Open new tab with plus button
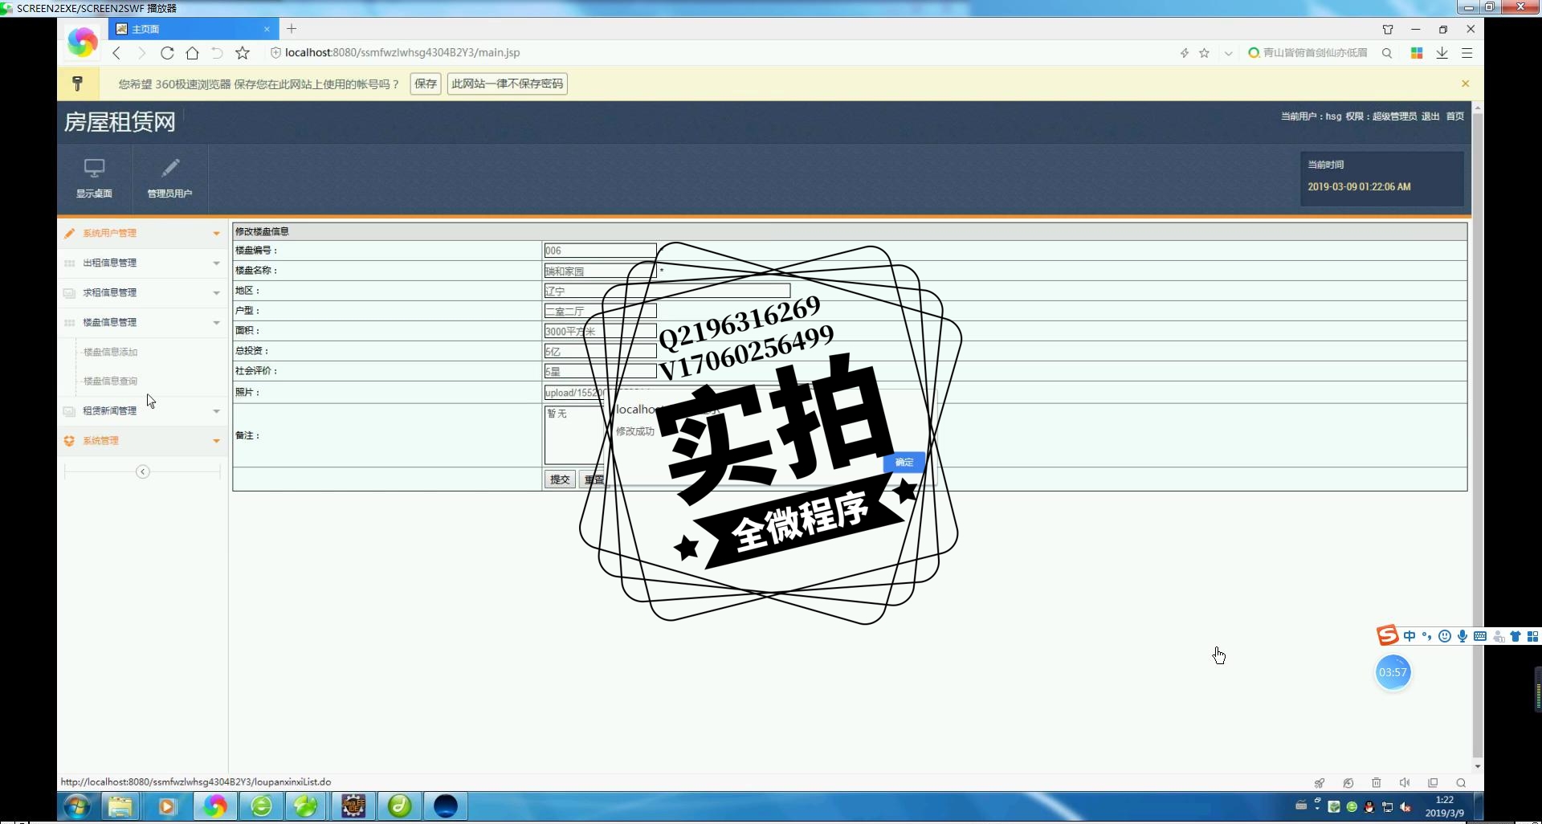Image resolution: width=1542 pixels, height=824 pixels. click(292, 29)
